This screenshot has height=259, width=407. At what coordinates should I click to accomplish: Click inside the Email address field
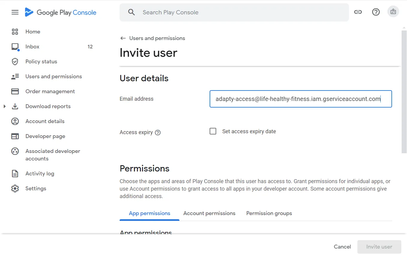click(x=301, y=99)
